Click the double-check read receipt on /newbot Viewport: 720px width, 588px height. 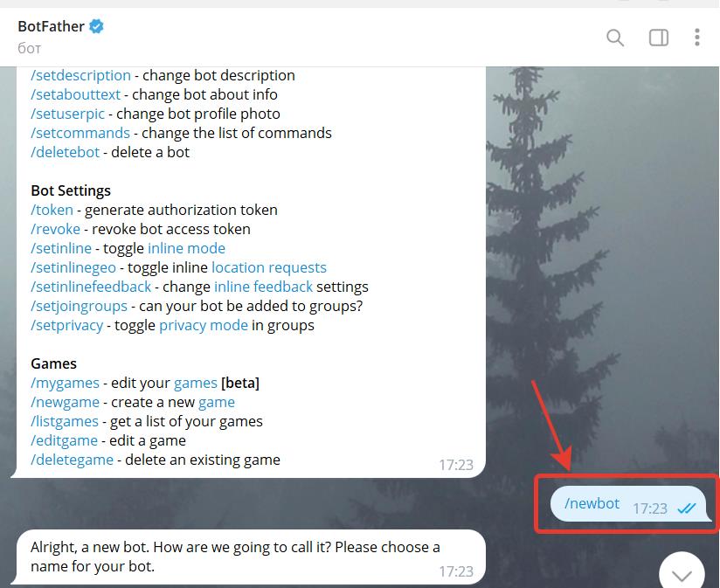point(687,508)
